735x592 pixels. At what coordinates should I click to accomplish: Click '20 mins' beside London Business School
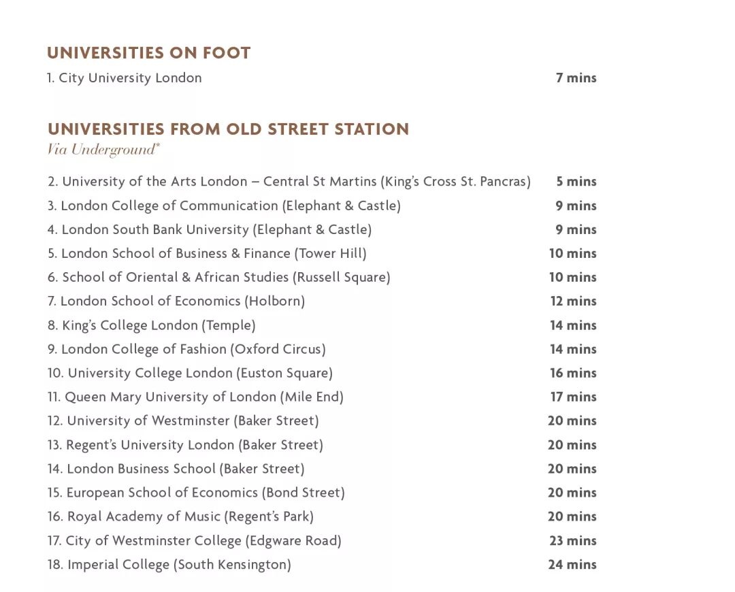click(572, 470)
